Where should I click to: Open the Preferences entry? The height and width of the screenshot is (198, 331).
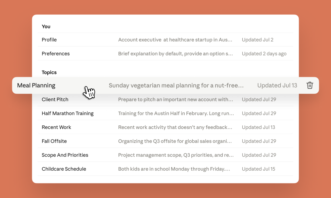coord(165,53)
